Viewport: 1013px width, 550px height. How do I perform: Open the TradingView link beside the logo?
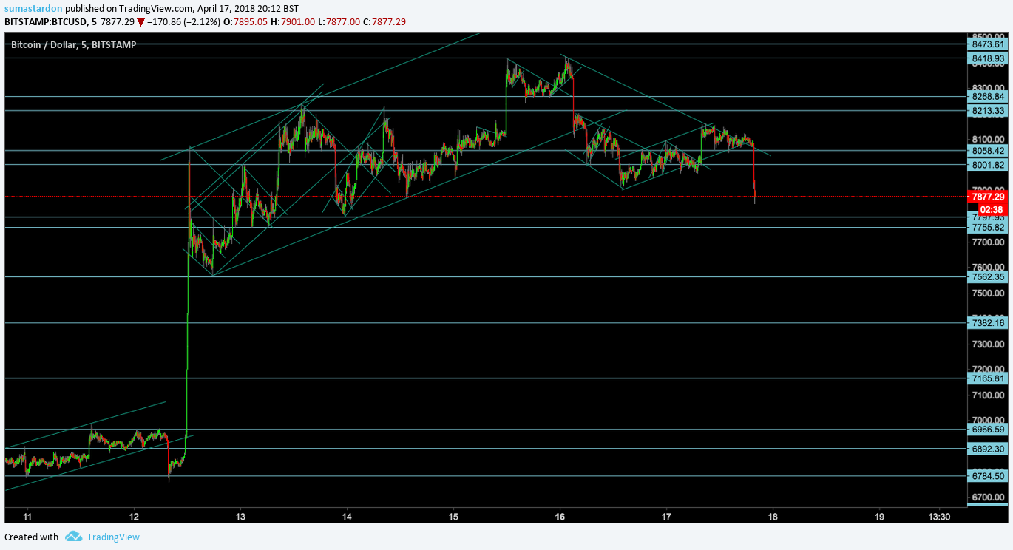point(113,537)
